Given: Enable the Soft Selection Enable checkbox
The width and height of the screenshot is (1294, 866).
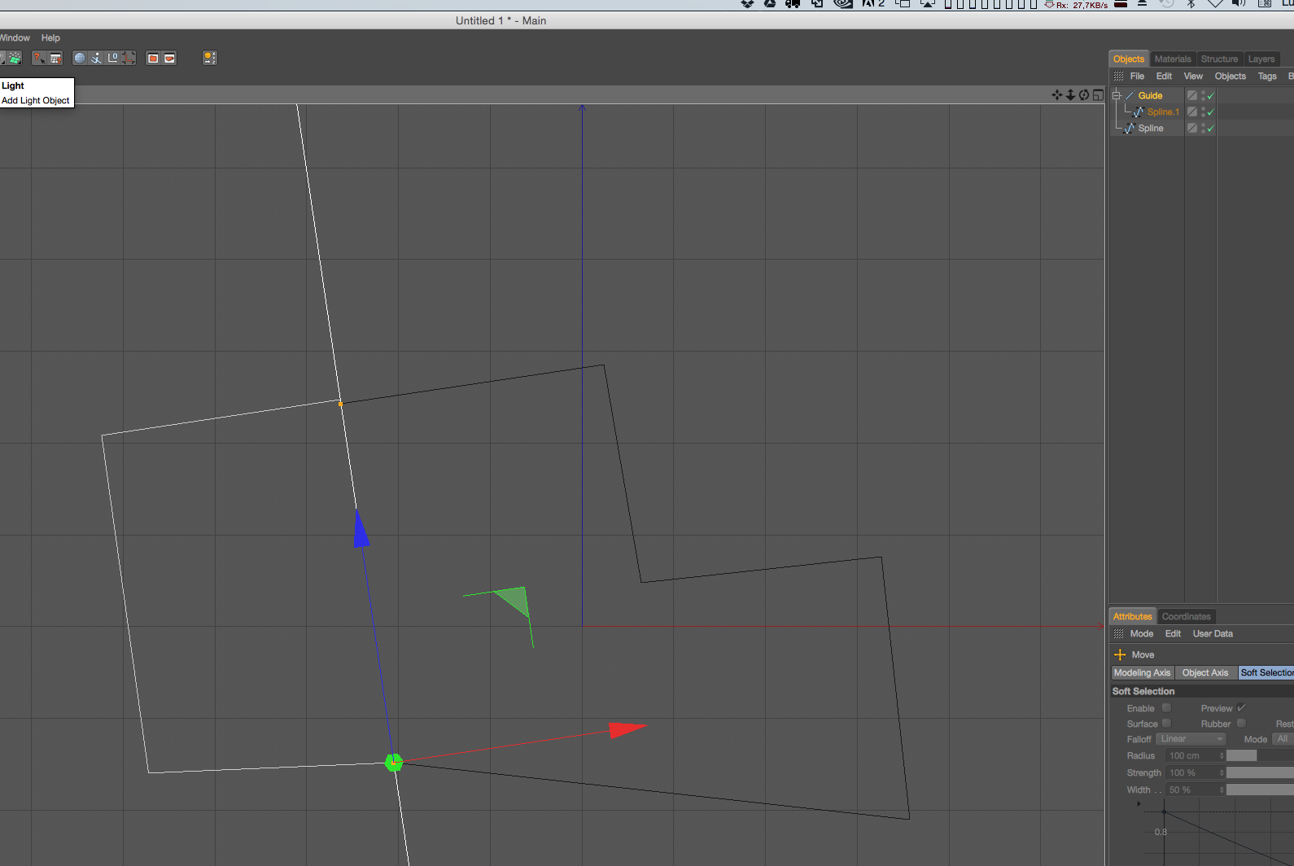Looking at the screenshot, I should click(x=1166, y=708).
